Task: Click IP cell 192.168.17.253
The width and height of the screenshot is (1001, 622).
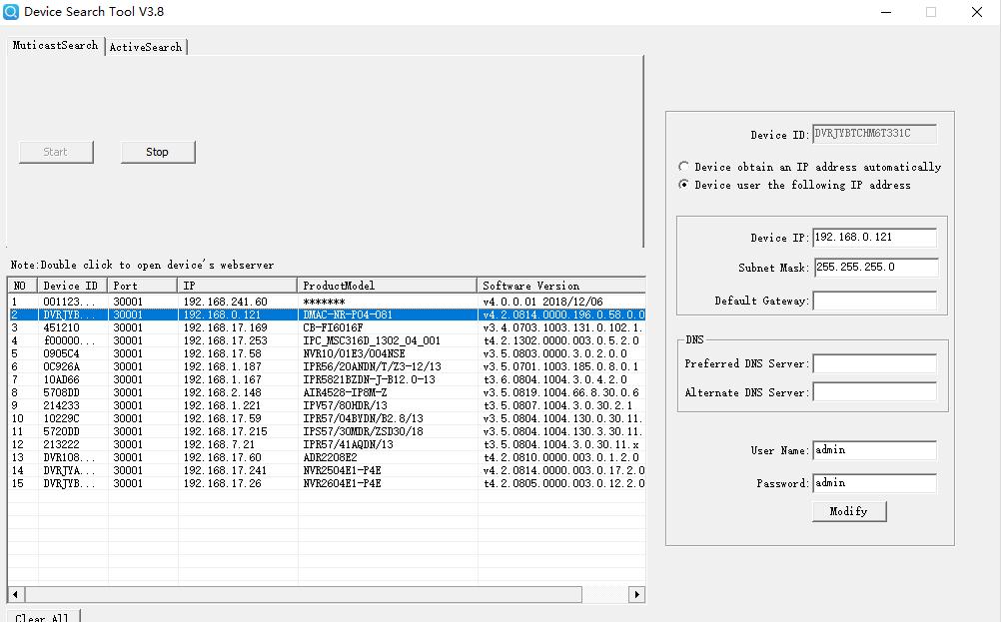Action: coord(226,340)
